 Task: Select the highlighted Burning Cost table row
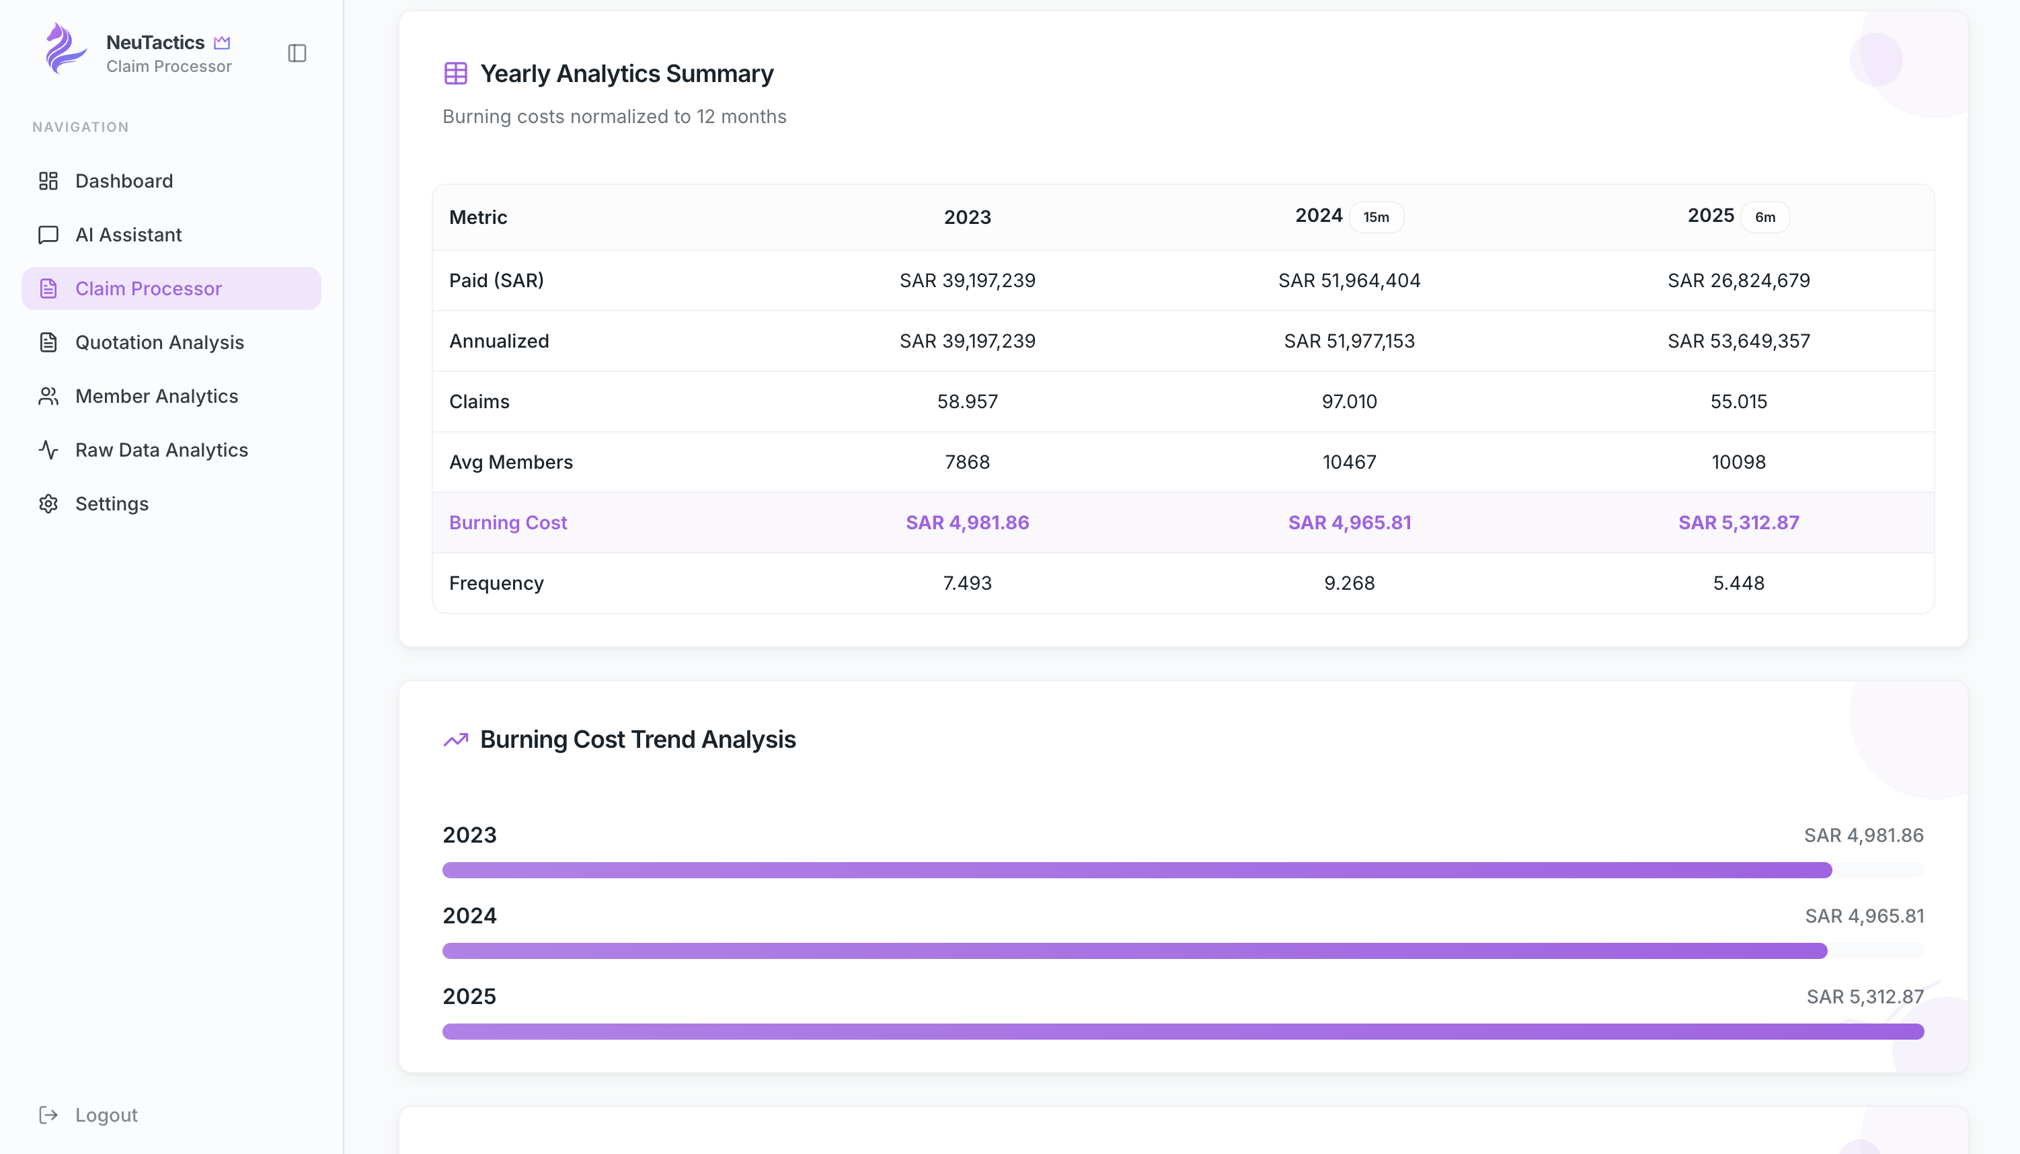1182,523
